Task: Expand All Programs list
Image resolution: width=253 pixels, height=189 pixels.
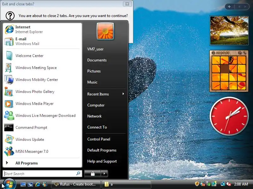Action: pyautogui.click(x=42, y=163)
